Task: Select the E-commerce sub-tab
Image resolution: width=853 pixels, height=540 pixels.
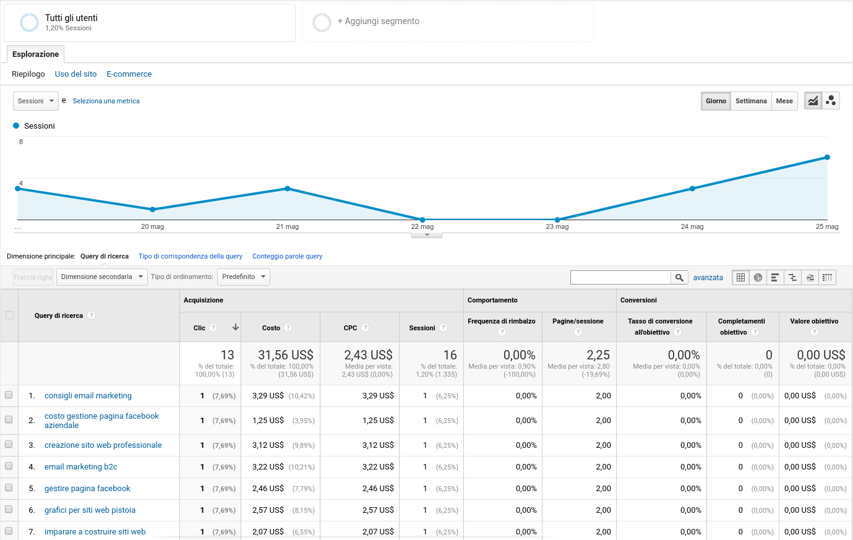Action: [x=129, y=74]
